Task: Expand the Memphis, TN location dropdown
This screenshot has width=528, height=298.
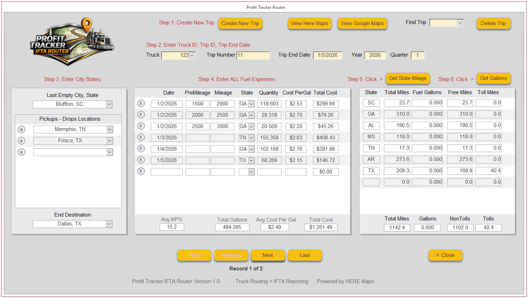Action: [110, 130]
